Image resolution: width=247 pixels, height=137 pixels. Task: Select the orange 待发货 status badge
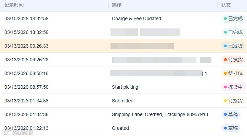233,60
